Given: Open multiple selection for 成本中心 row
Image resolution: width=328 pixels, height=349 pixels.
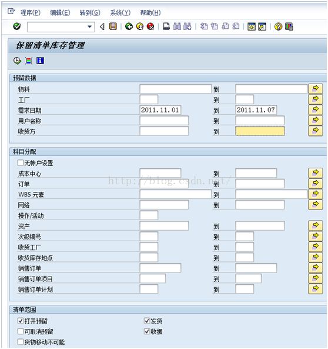Looking at the screenshot, I should click(315, 173).
